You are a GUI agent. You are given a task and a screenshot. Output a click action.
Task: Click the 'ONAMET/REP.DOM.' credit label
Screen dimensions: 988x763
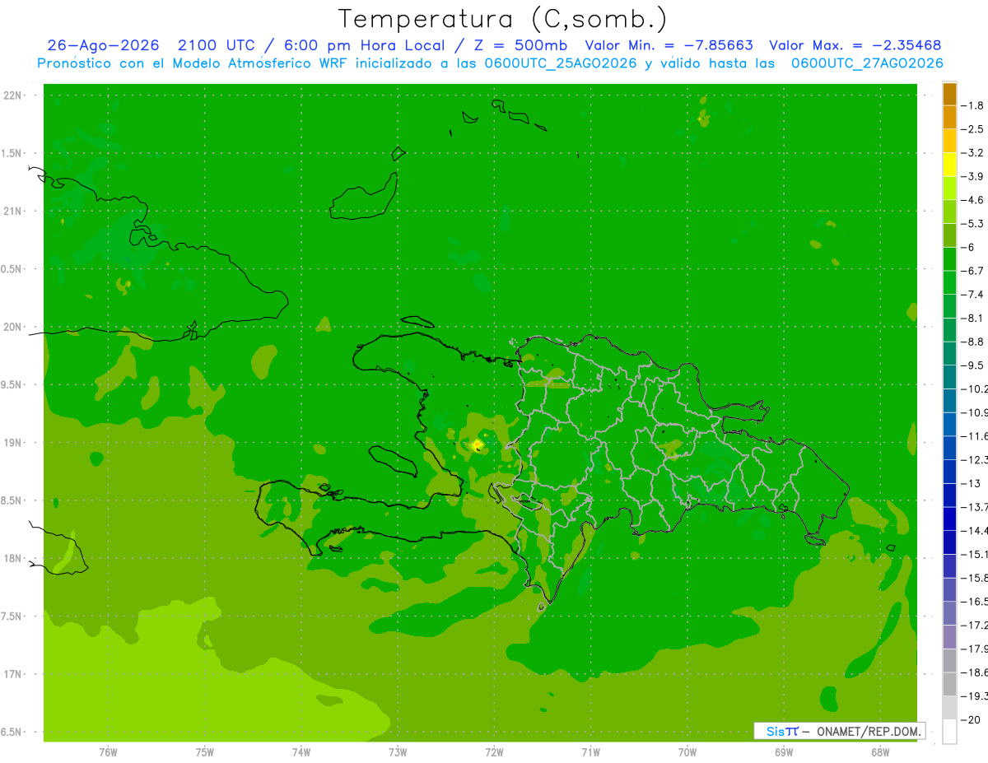869,731
